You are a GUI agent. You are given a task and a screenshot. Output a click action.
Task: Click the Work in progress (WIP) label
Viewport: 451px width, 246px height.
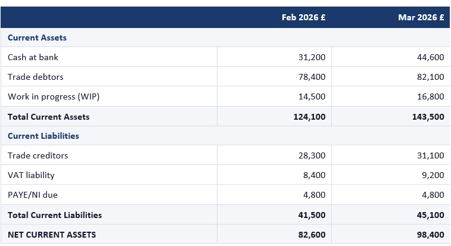click(49, 96)
